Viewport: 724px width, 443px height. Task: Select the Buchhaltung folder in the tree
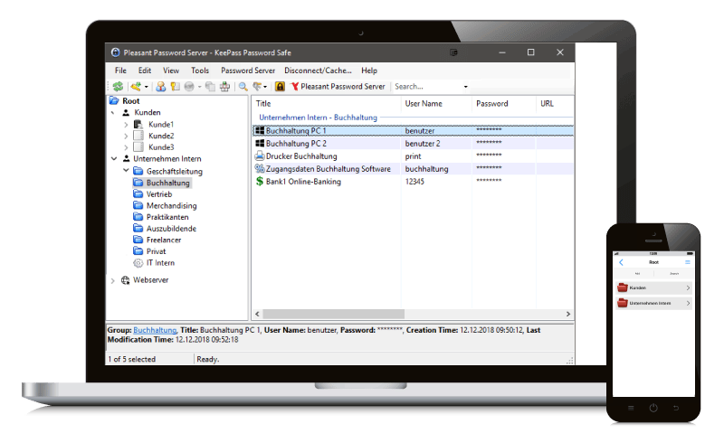[x=168, y=183]
